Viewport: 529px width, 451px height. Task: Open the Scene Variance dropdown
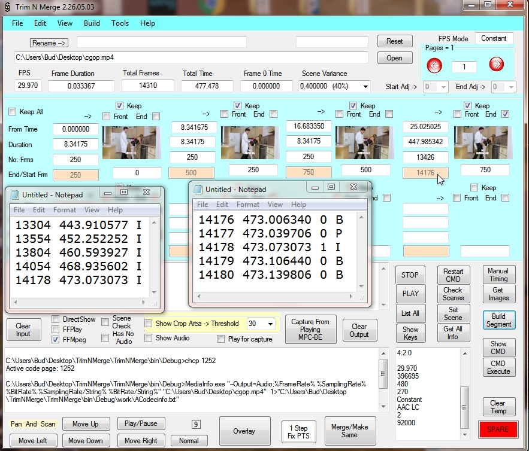click(x=365, y=87)
